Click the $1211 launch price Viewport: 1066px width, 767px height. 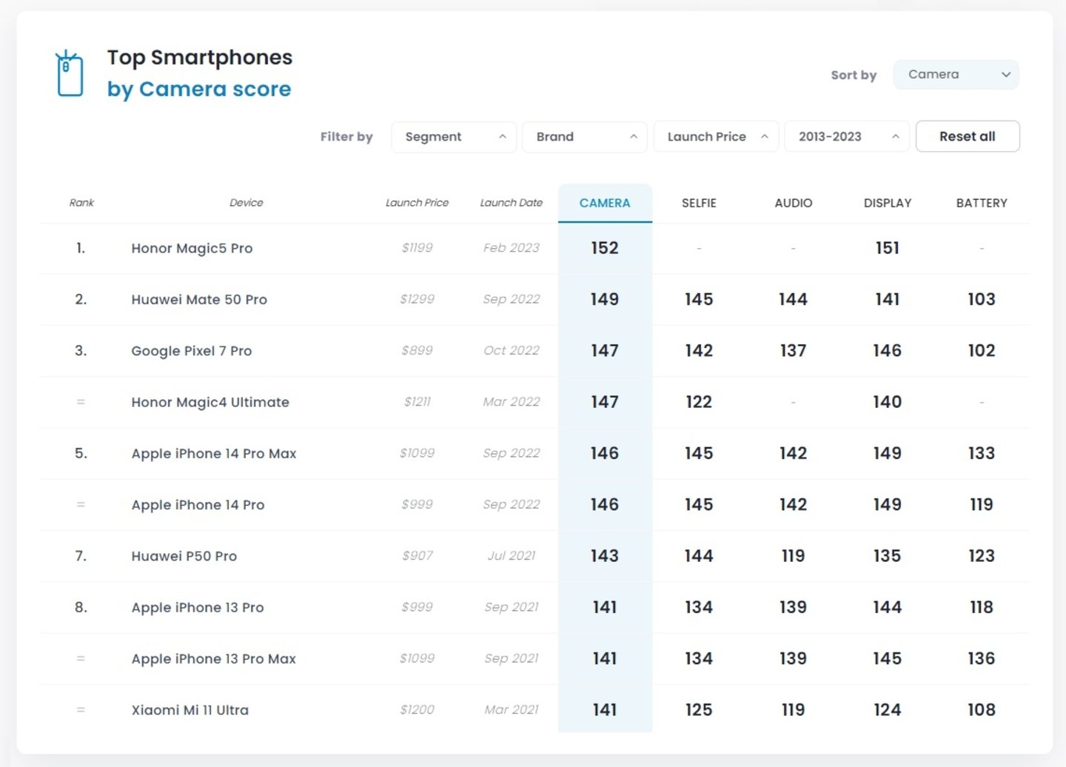tap(417, 402)
